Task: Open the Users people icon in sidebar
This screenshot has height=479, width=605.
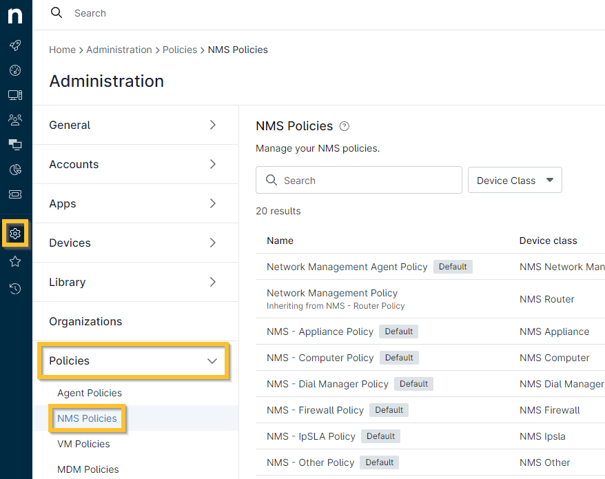Action: tap(15, 120)
